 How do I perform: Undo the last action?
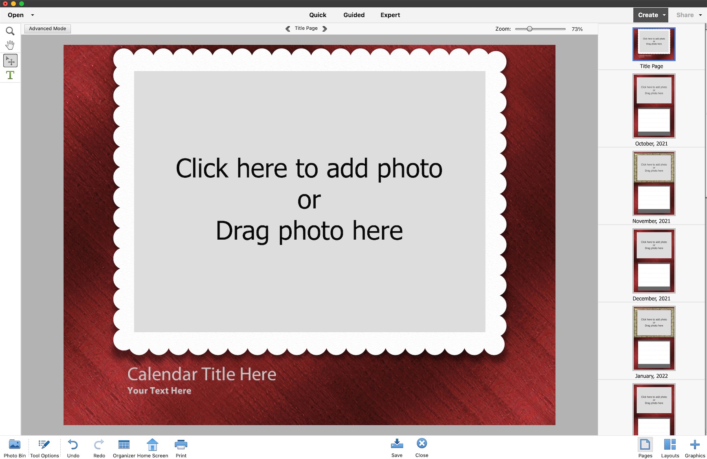[73, 448]
